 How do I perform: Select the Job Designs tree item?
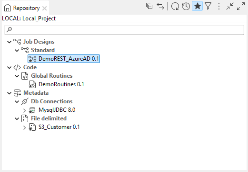[39, 42]
